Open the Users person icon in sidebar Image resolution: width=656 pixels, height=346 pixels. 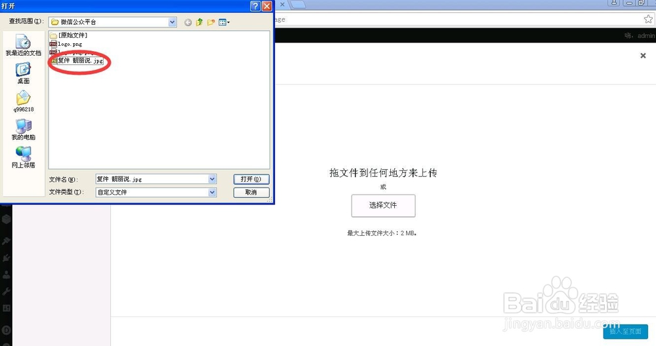tap(7, 275)
